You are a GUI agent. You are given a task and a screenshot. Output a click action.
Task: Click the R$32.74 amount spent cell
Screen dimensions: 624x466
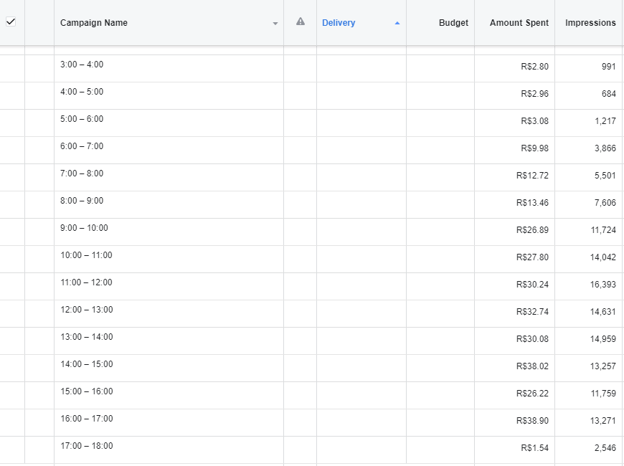[x=532, y=312]
